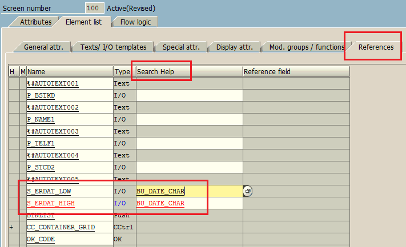This screenshot has height=247, width=406.
Task: Click the Search Help column header
Action: click(x=190, y=72)
